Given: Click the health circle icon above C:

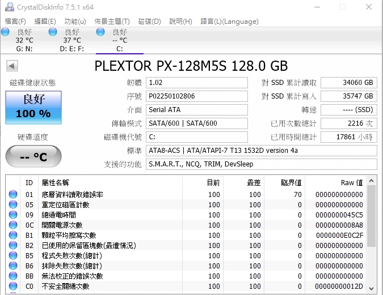Looking at the screenshot, I should click(x=100, y=32).
